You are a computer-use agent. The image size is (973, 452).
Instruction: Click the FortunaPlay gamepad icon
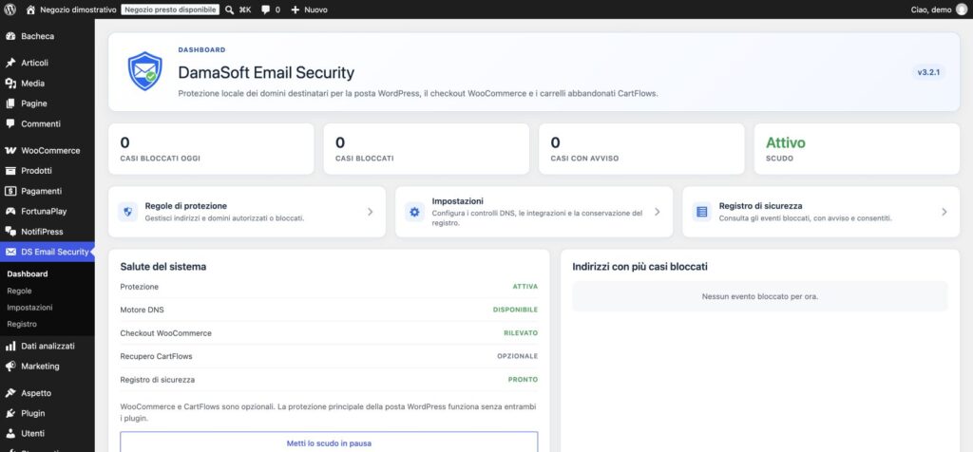pos(10,211)
